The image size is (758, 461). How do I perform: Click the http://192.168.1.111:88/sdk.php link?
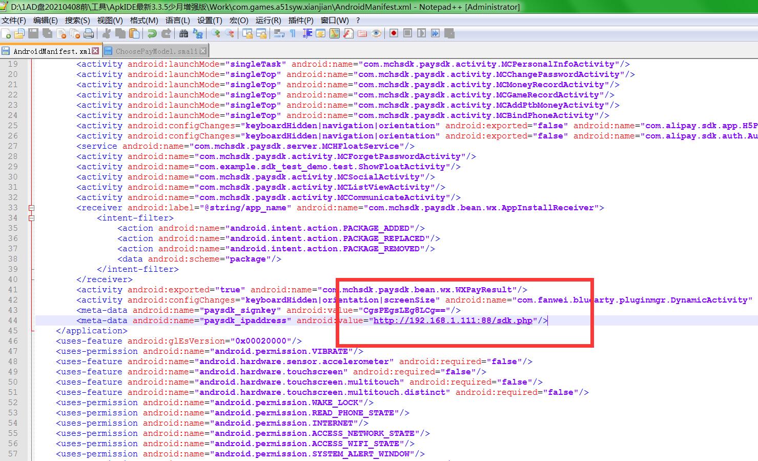tap(453, 320)
